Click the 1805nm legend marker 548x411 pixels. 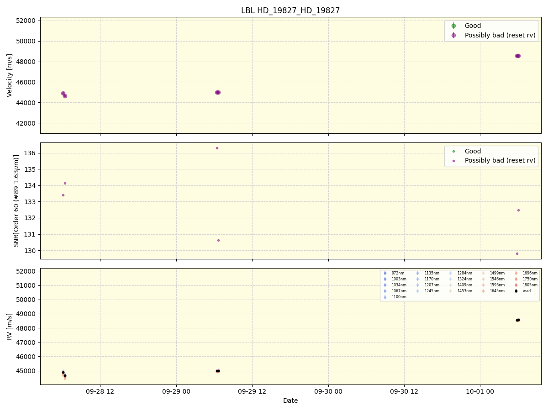[516, 285]
